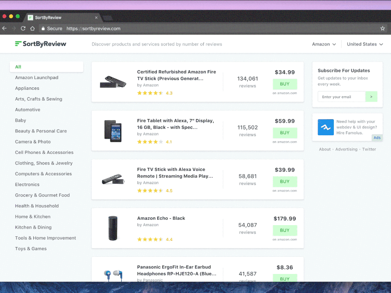This screenshot has width=391, height=293.
Task: Submit email with the arrow button
Action: (371, 97)
